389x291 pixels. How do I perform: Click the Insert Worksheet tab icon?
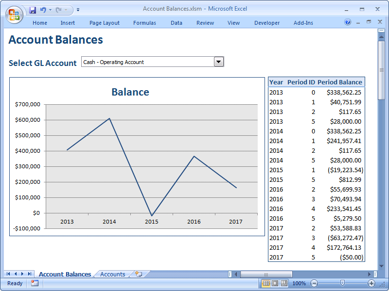pyautogui.click(x=139, y=274)
